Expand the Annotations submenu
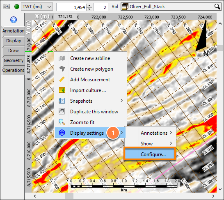The height and width of the screenshot is (200, 224). pyautogui.click(x=150, y=133)
